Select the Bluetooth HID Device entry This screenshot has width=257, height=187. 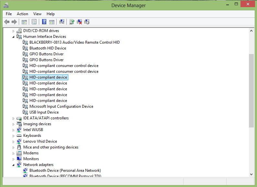[48, 48]
